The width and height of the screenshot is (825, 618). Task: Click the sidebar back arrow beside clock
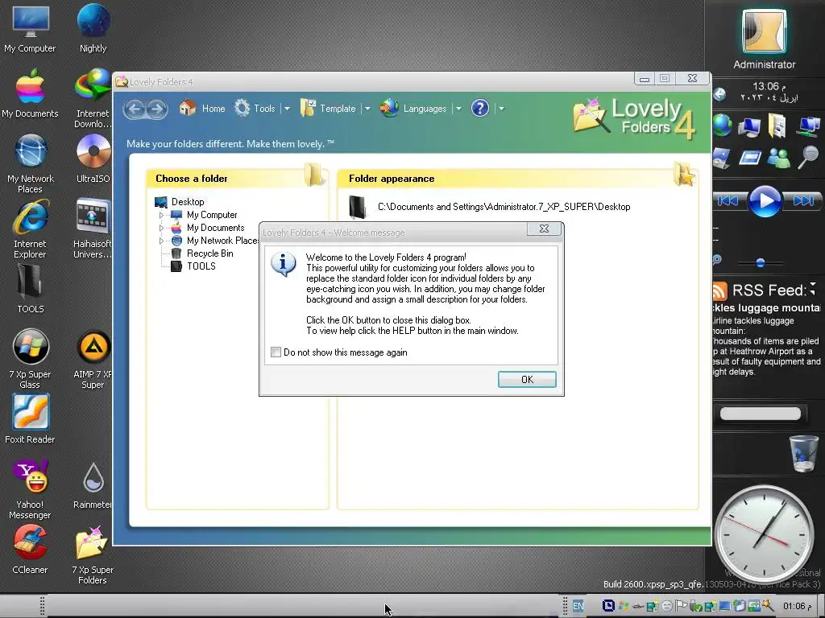pos(719,94)
